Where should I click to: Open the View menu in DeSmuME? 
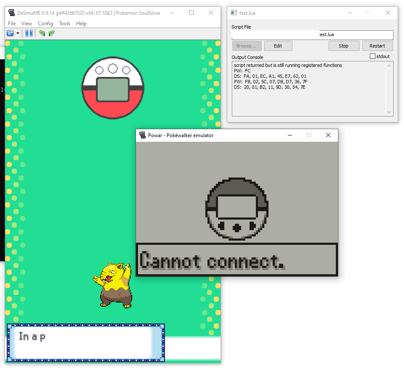click(27, 24)
